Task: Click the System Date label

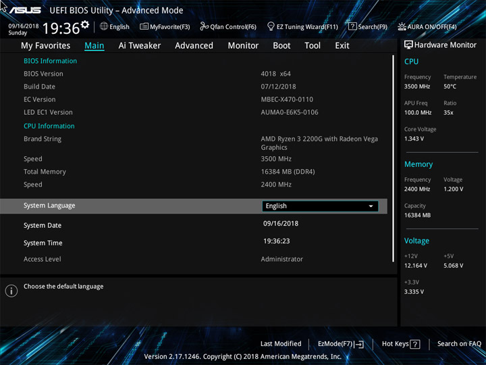Action: [x=43, y=226]
